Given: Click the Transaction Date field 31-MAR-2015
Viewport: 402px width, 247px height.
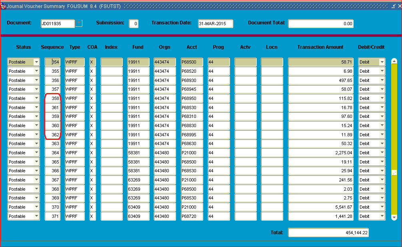Looking at the screenshot, I should [x=215, y=24].
